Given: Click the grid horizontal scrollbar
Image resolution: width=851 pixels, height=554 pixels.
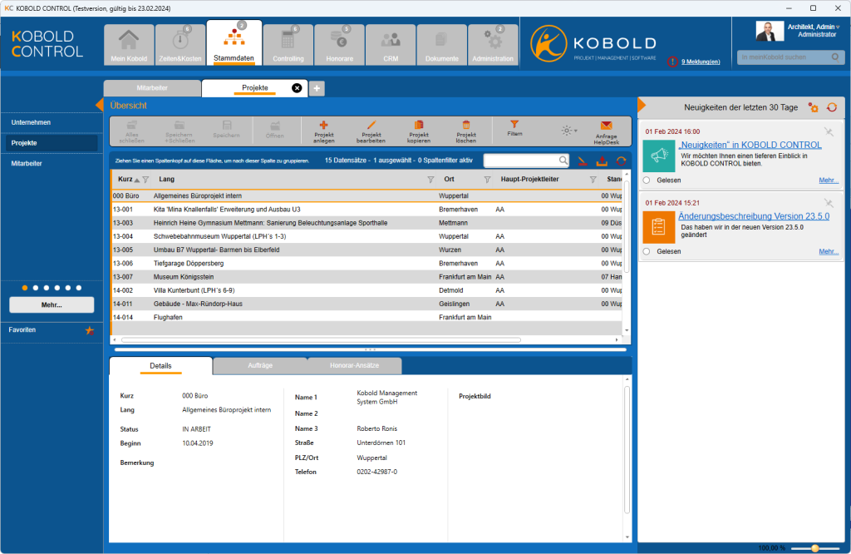Looking at the screenshot, I should 322,340.
